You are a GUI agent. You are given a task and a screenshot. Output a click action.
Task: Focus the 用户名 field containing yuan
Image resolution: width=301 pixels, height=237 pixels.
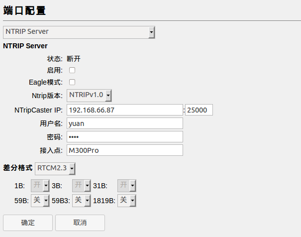(x=125, y=123)
